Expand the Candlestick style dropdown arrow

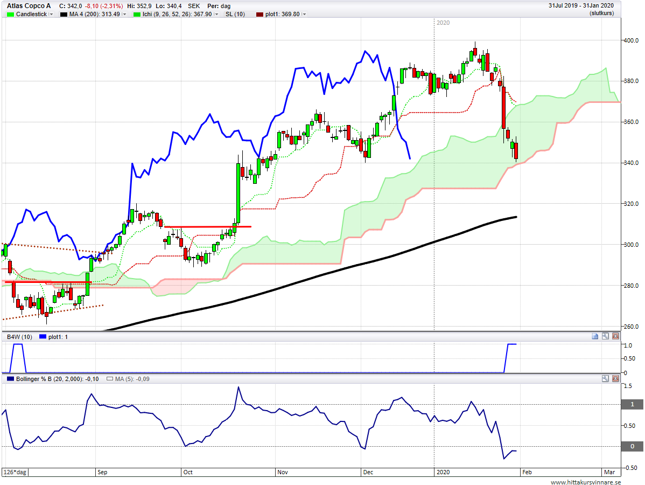coord(51,14)
